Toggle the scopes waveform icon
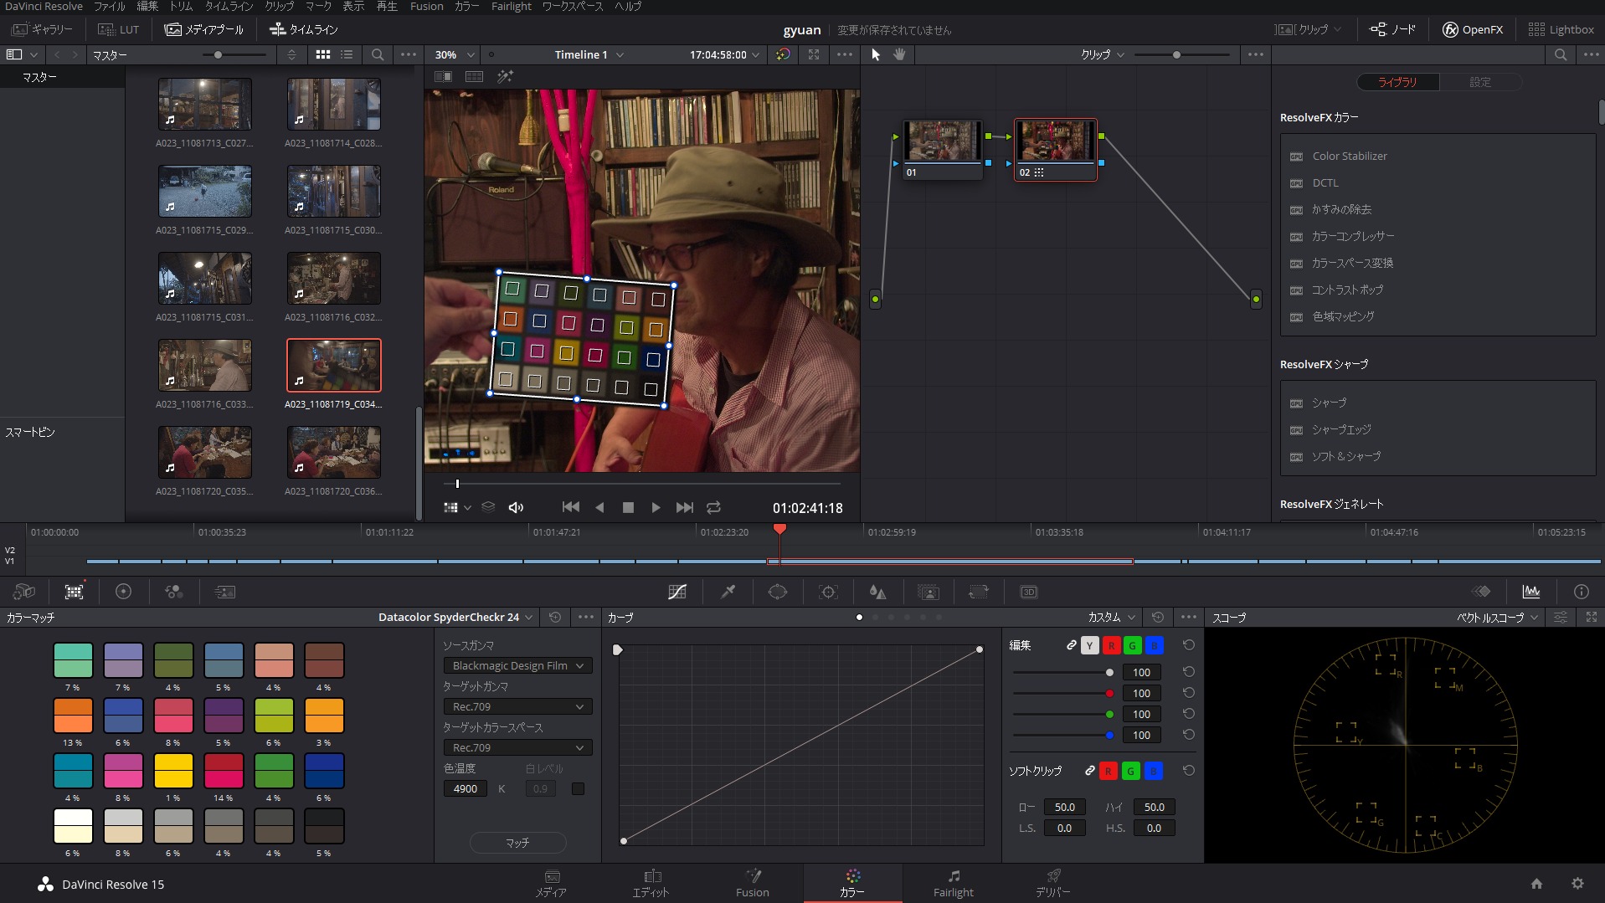Image resolution: width=1605 pixels, height=903 pixels. pyautogui.click(x=1530, y=592)
